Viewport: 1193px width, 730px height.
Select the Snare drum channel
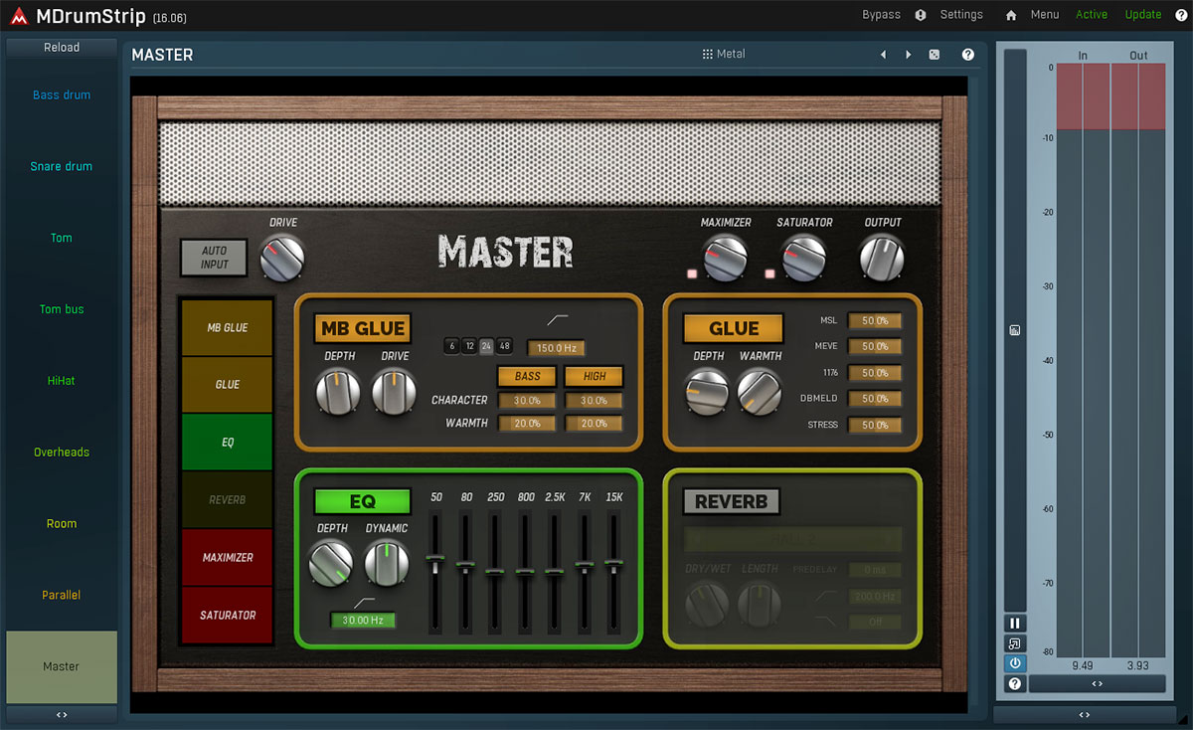(x=62, y=167)
